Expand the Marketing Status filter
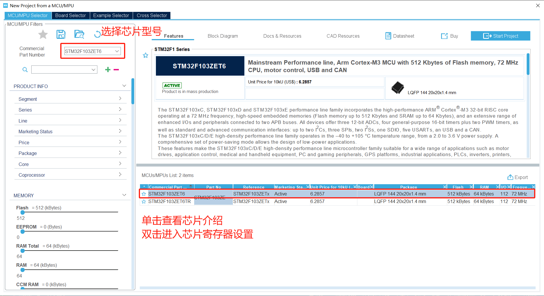 (120, 131)
